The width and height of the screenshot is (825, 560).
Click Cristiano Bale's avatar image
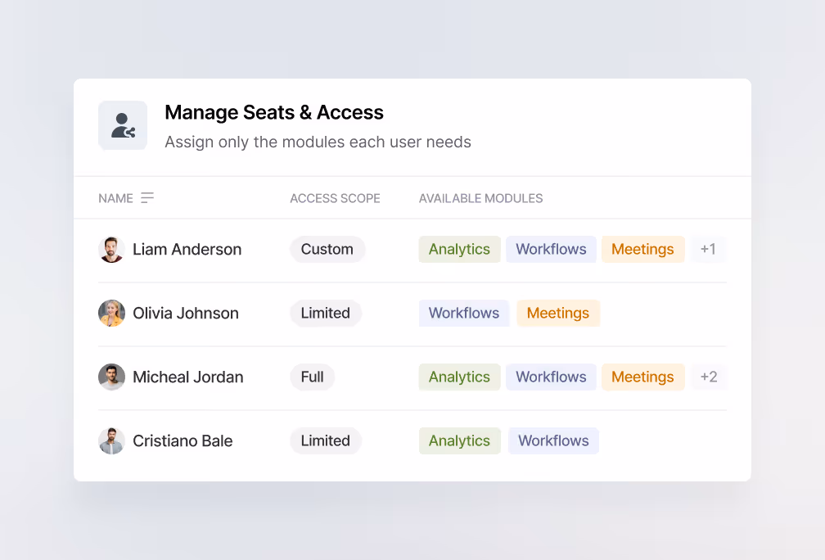[111, 441]
